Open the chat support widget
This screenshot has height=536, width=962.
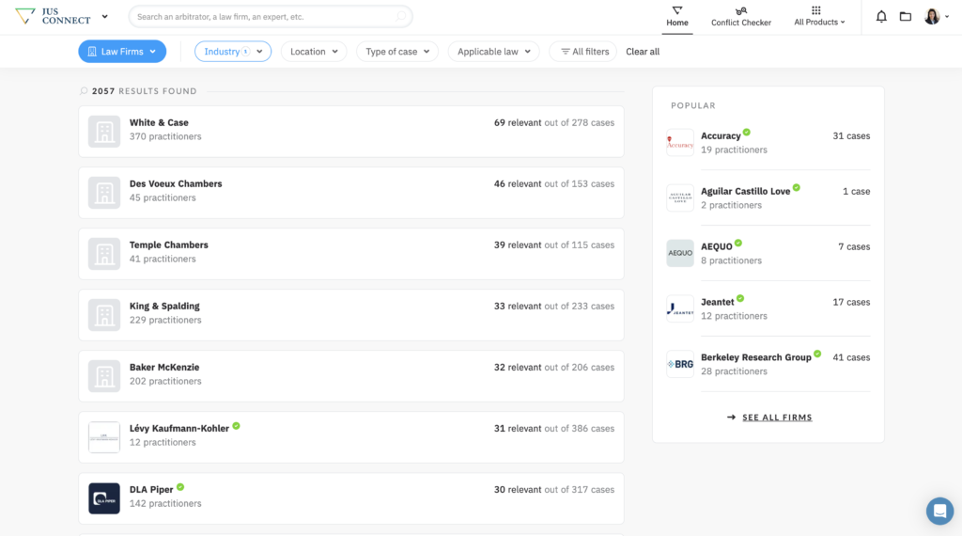939,511
